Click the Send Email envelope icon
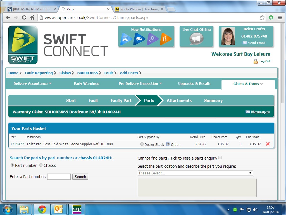The image size is (286, 215). (x=245, y=43)
